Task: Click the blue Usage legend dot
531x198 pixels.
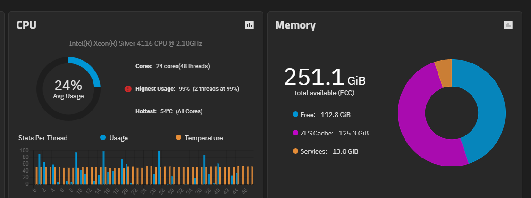Action: (x=103, y=138)
